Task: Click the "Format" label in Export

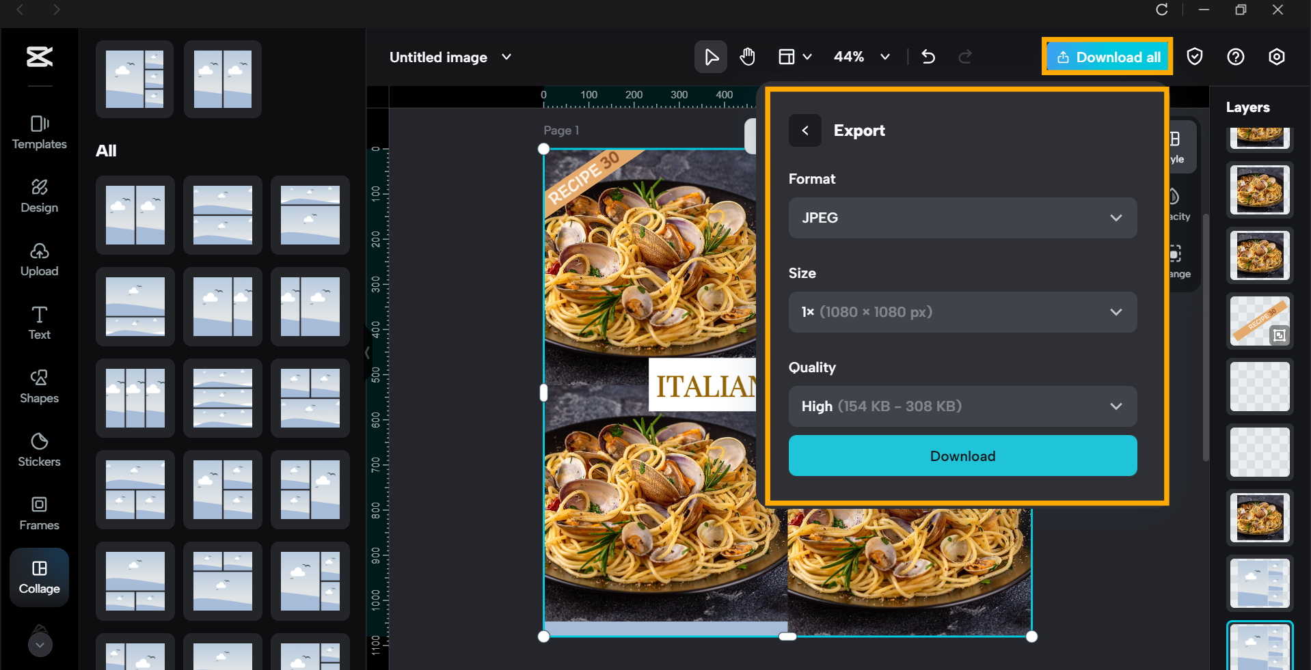Action: point(812,179)
